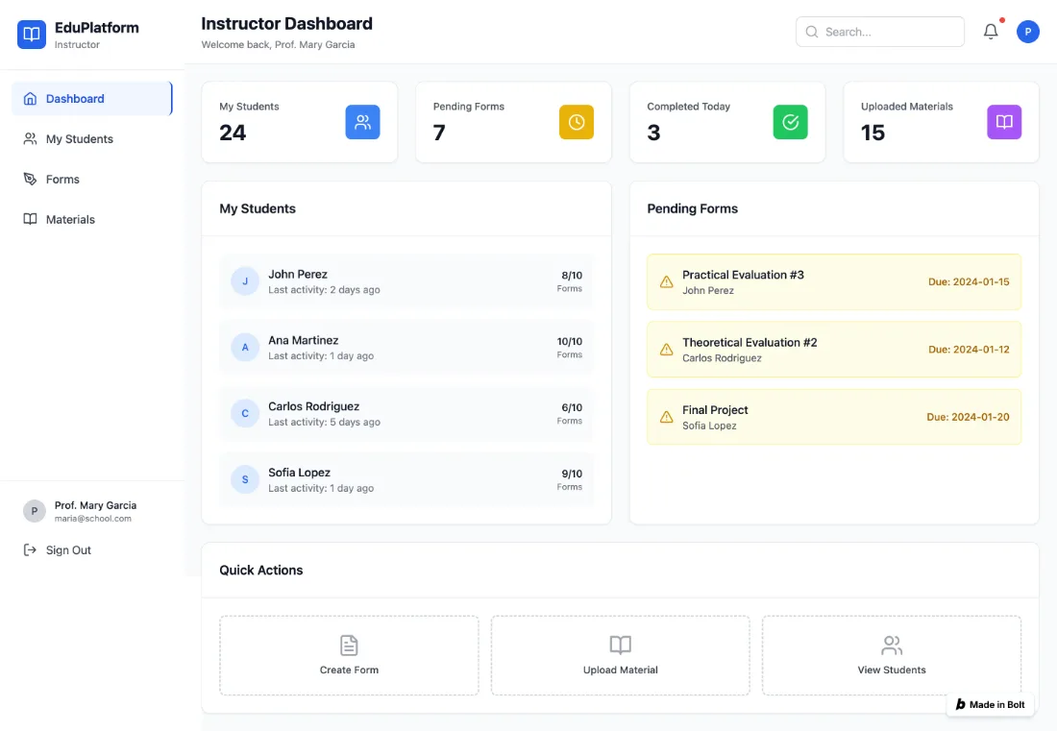The width and height of the screenshot is (1057, 731).
Task: Focus the Search input field
Action: coord(879,32)
